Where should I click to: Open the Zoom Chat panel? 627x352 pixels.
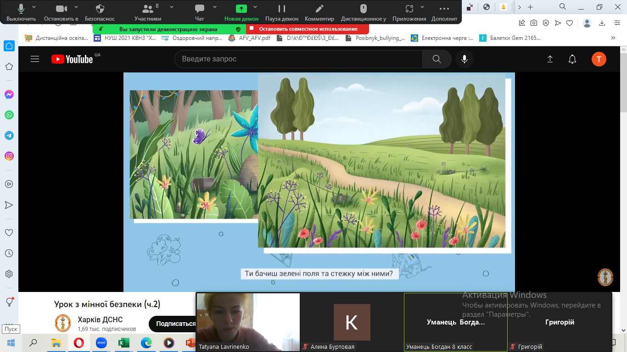(x=200, y=12)
